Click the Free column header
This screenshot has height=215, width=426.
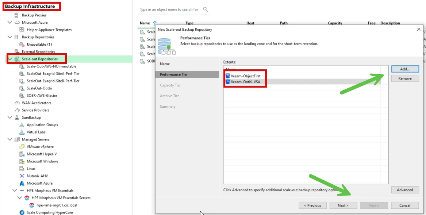(372, 23)
